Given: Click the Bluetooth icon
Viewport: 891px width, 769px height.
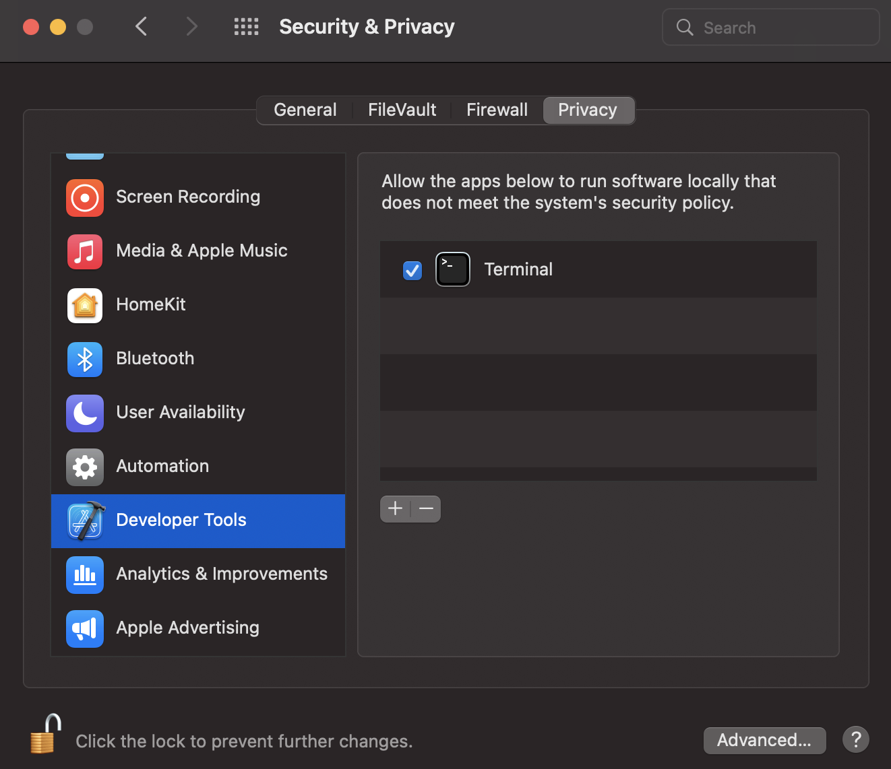Looking at the screenshot, I should point(85,360).
